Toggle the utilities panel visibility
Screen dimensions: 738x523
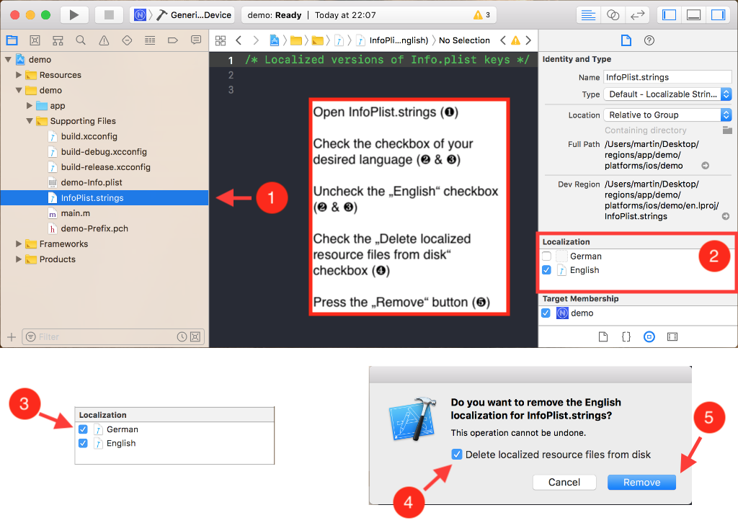tap(718, 15)
